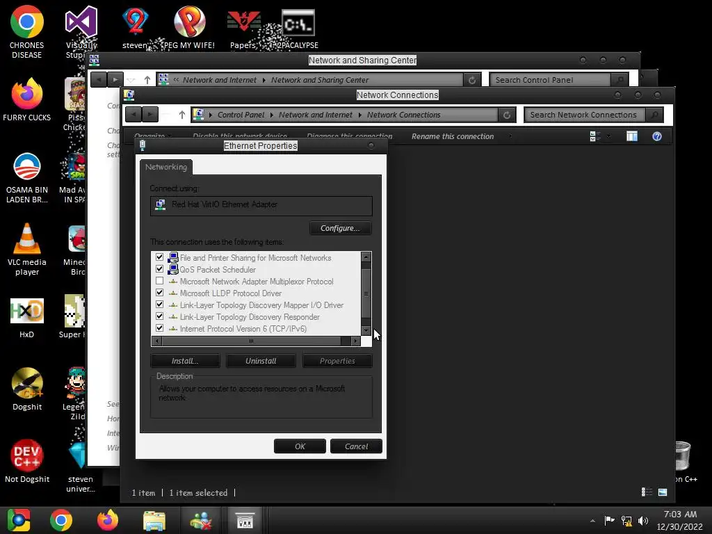Click Control Panel breadcrumb in Network Connections
712x534 pixels.
(241, 115)
